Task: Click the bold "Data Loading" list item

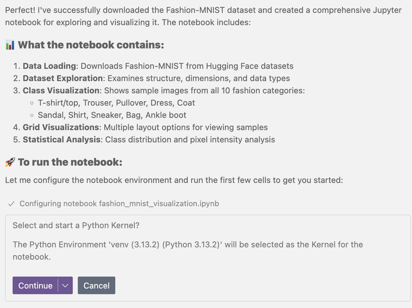Action: click(x=49, y=66)
